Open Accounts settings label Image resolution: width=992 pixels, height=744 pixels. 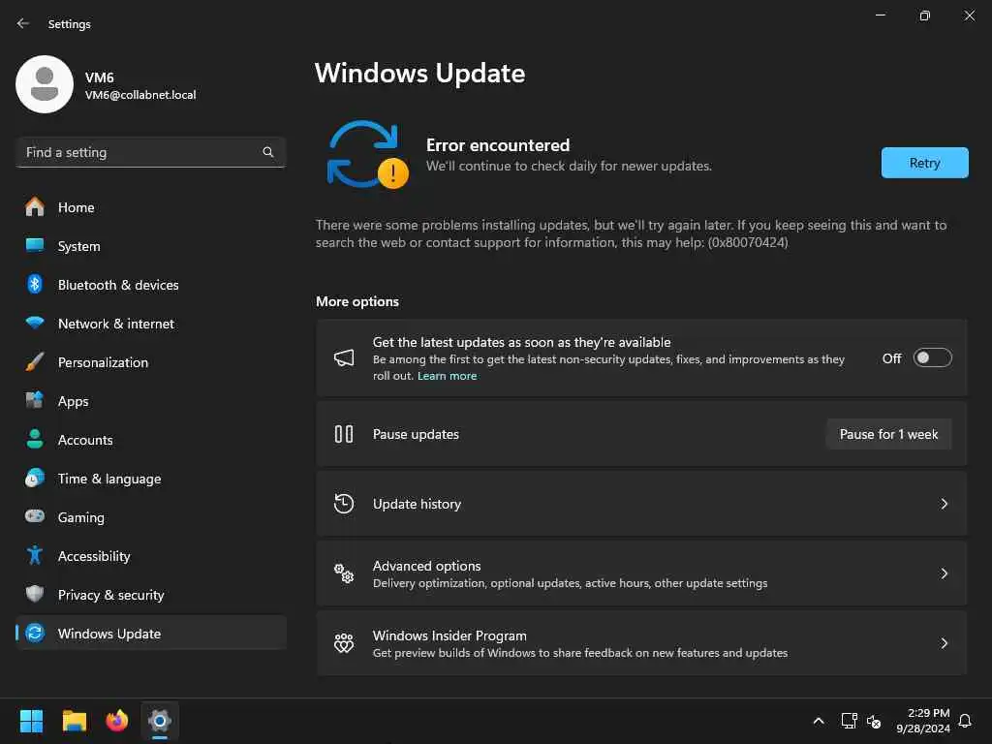point(85,440)
